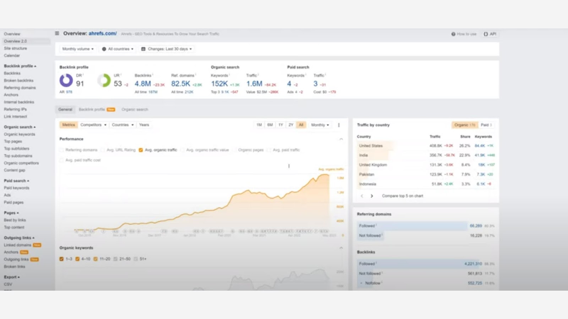The image size is (568, 319).
Task: Click the DR donut chart icon
Action: tap(66, 80)
